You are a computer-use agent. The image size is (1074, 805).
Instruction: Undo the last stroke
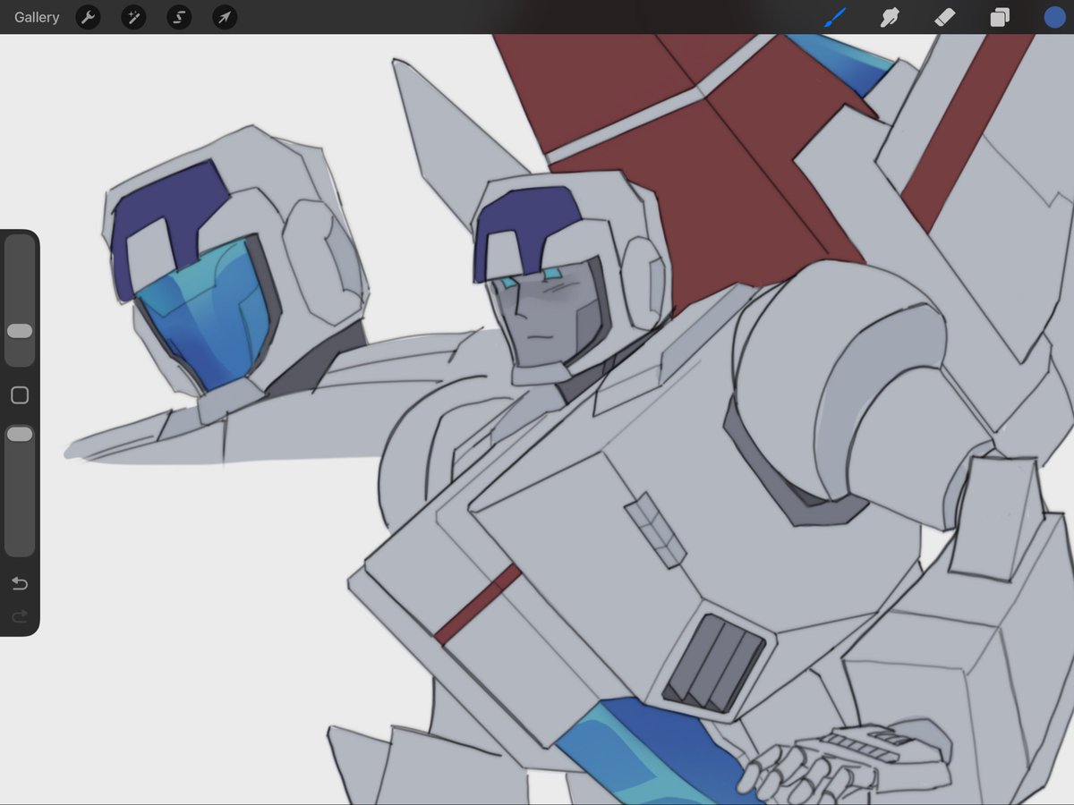point(20,584)
